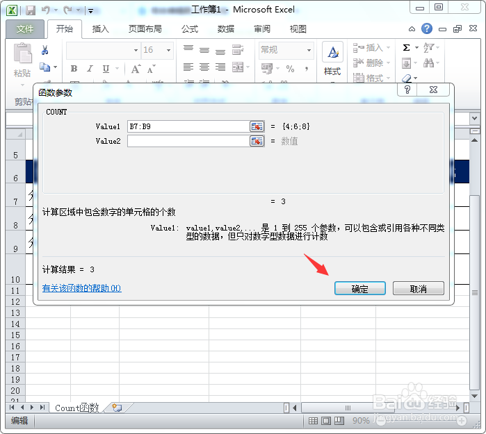Click the AutoSum sigma icon
The image size is (486, 434).
pyautogui.click(x=406, y=48)
